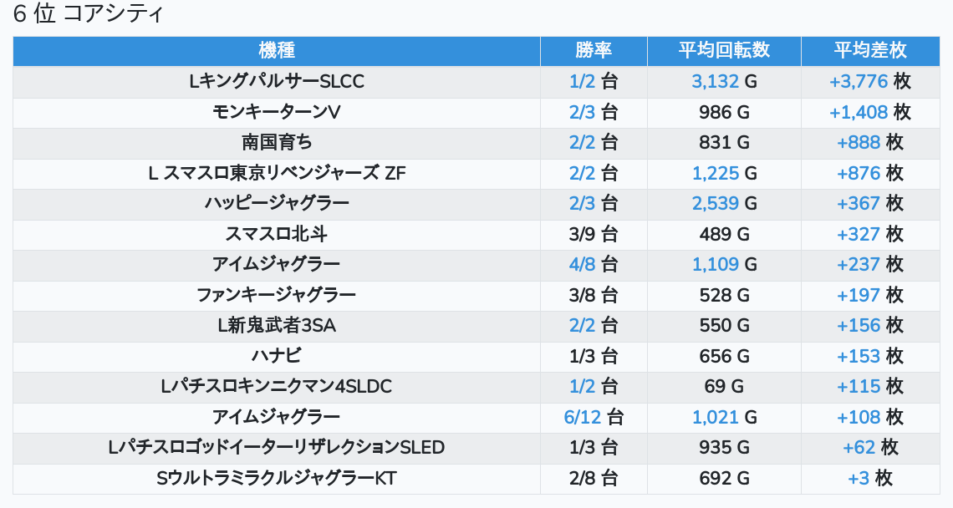Open the 3,132 average spins link
Screen dimensions: 953x508
(715, 82)
